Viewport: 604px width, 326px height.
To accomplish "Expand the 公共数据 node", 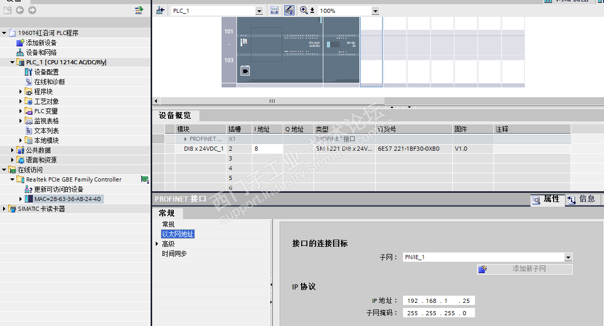I will click(12, 150).
